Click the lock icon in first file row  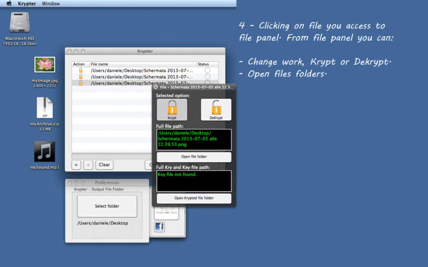point(81,70)
